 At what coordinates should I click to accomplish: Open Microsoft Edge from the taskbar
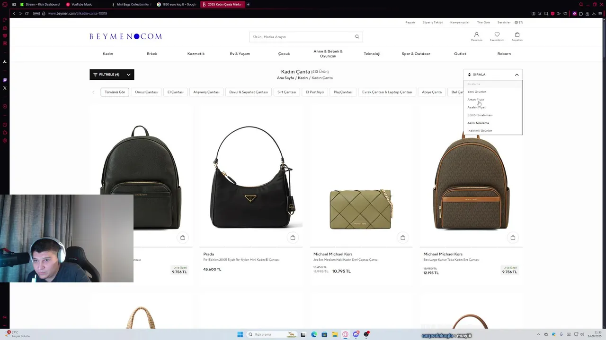point(314,334)
